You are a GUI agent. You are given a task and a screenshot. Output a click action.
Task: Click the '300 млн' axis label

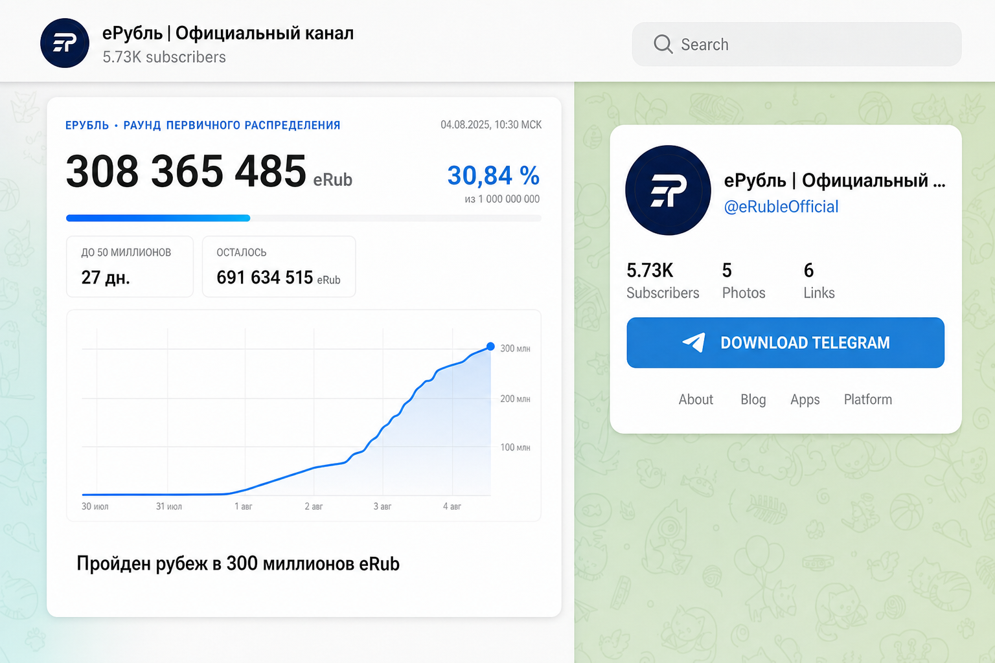pos(515,348)
